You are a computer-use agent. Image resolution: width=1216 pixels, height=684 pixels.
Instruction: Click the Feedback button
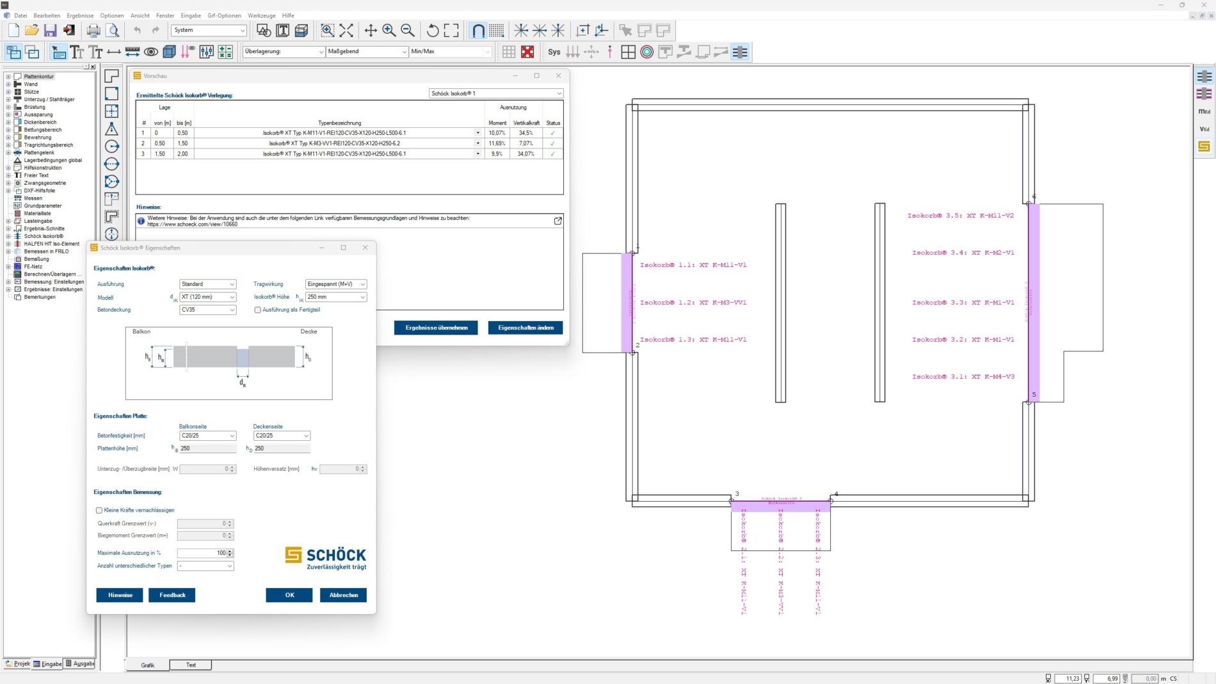pos(172,595)
